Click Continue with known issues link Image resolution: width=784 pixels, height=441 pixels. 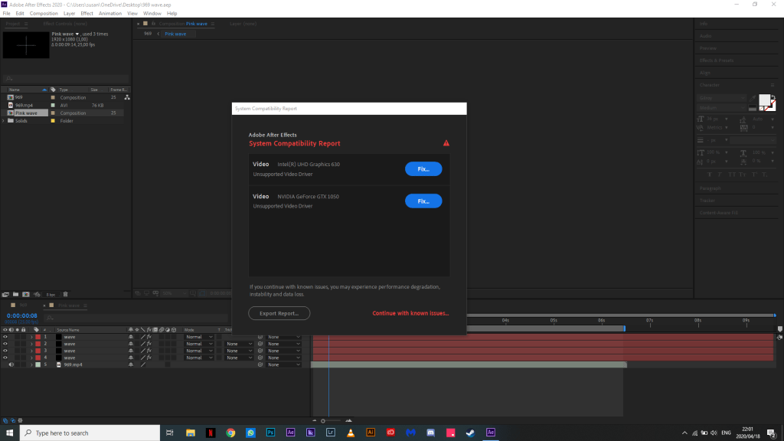pyautogui.click(x=410, y=313)
